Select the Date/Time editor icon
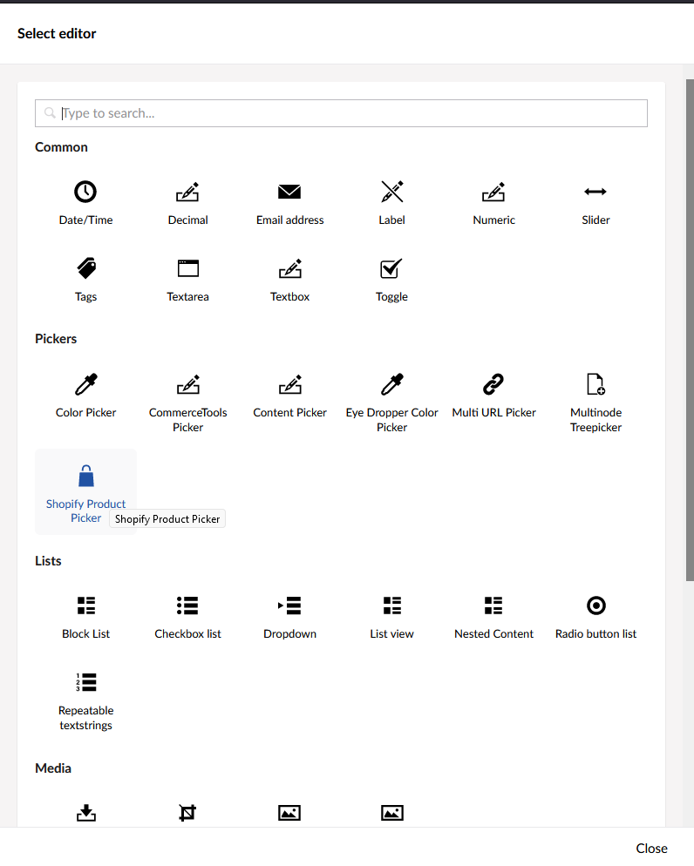Screen dimensions: 694x866 click(85, 193)
